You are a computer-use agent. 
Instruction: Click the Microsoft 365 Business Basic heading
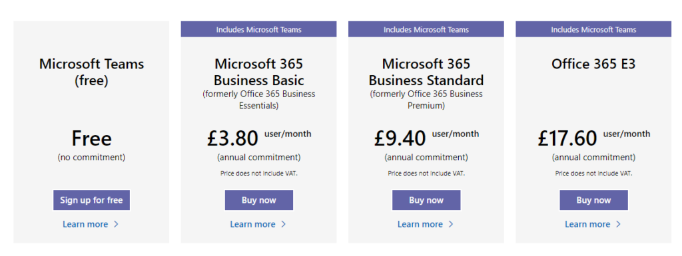(259, 72)
